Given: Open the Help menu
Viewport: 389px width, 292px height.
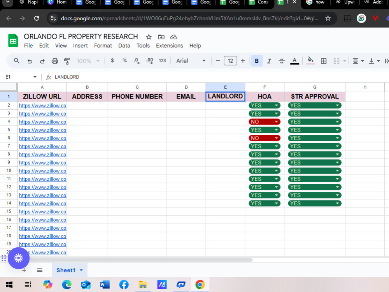Looking at the screenshot, I should pyautogui.click(x=195, y=46).
